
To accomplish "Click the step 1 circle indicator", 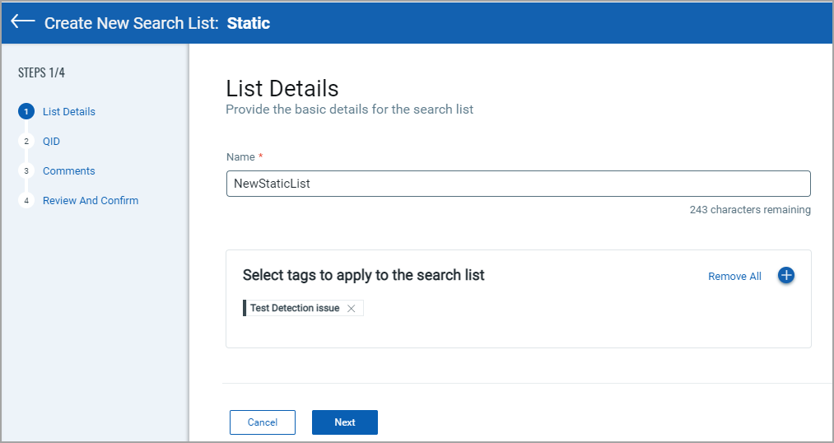I will pos(26,112).
